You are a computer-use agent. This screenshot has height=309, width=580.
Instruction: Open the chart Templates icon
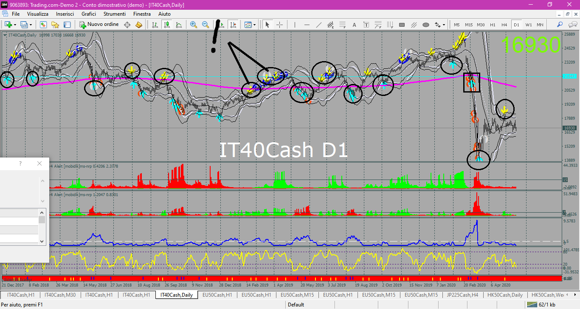point(248,25)
